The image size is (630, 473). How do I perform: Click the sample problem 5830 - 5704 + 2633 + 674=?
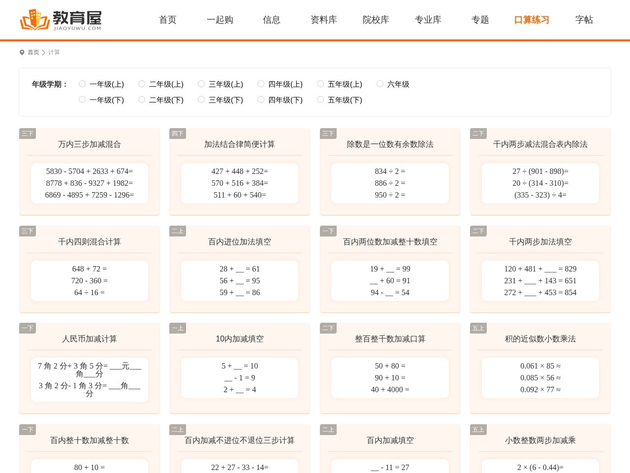[90, 171]
